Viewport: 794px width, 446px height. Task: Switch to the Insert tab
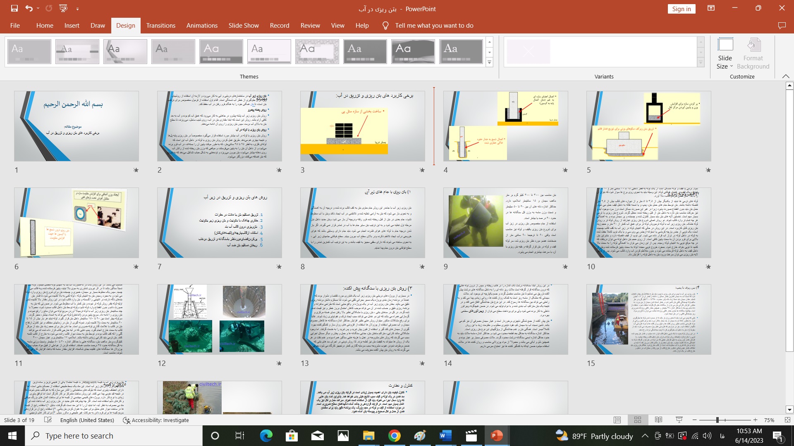point(72,25)
